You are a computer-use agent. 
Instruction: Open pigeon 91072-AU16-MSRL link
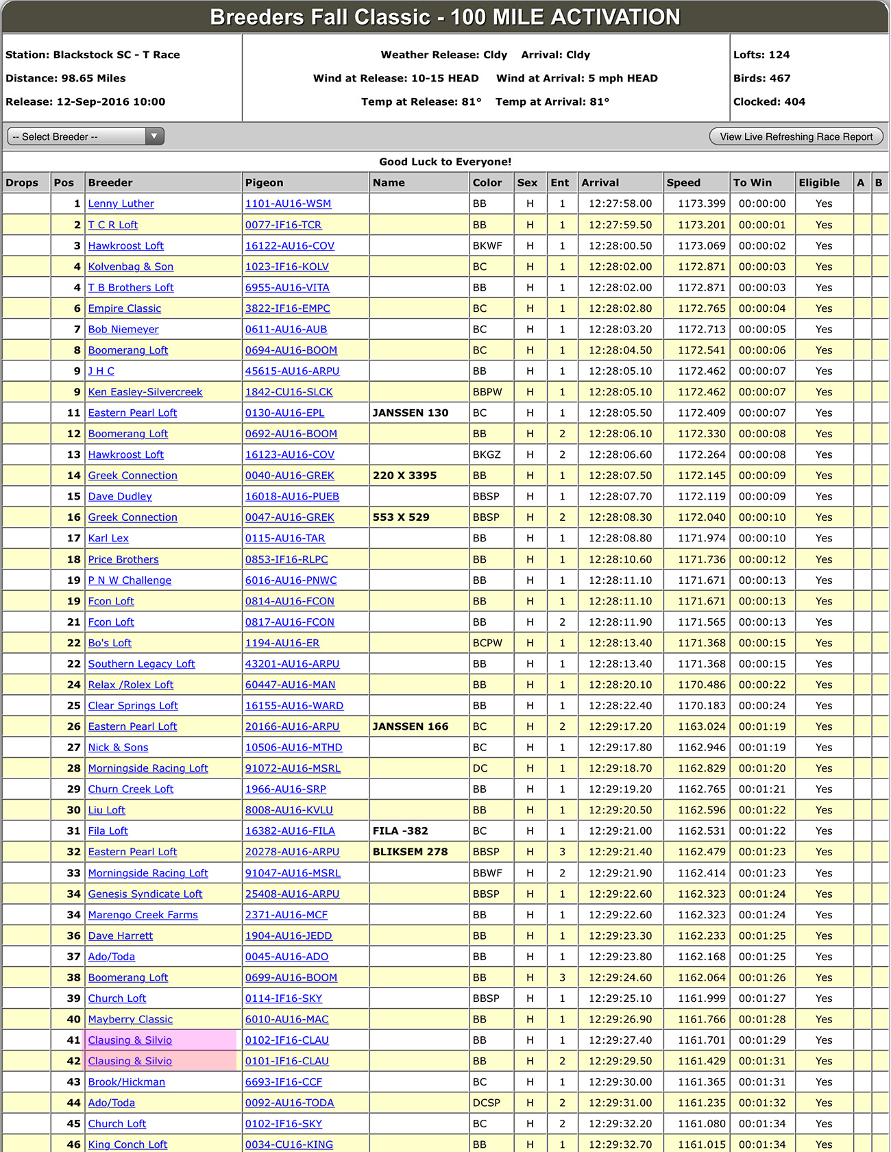pyautogui.click(x=293, y=768)
